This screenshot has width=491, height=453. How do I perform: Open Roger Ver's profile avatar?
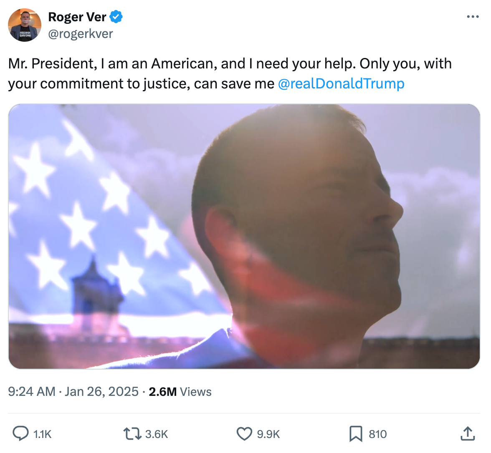pos(25,25)
